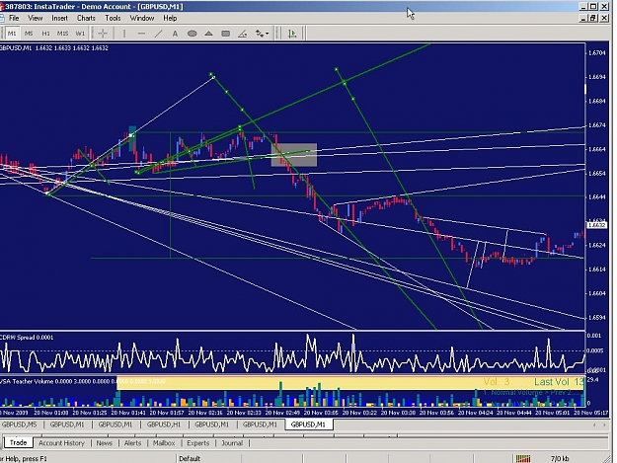This screenshot has width=617, height=463.
Task: Select the trendline by angle tool
Action: [x=243, y=34]
